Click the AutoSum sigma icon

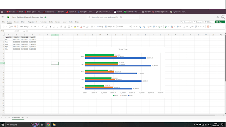tap(184, 27)
